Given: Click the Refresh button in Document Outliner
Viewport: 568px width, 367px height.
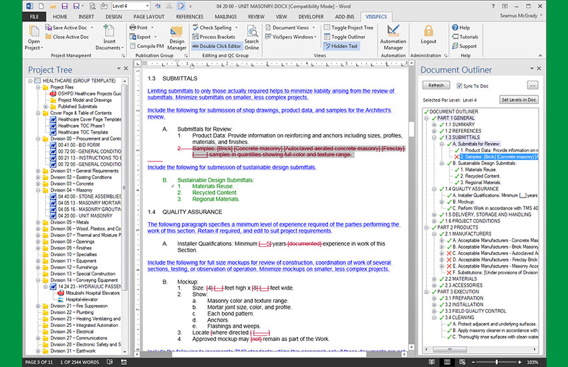Looking at the screenshot, I should 436,85.
